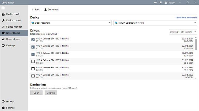The width and height of the screenshot is (199, 111).
Task: Click the Health check medical kit icon
Action: 3,14
